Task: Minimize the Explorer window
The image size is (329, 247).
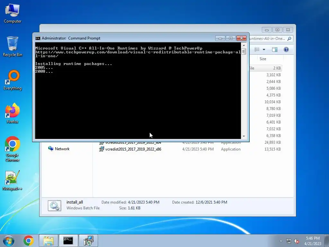Action: tap(267, 30)
